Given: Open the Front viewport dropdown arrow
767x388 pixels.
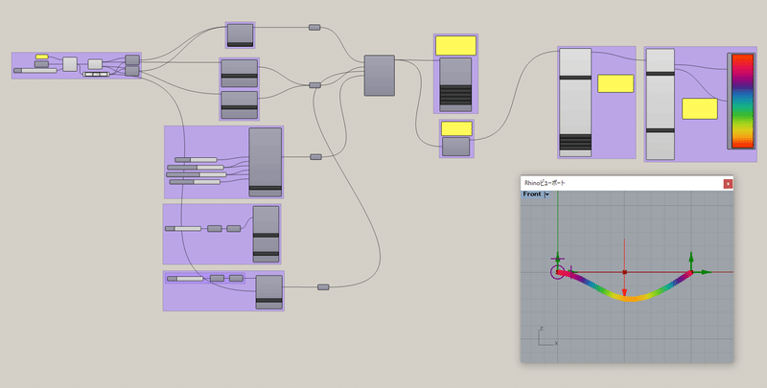Looking at the screenshot, I should click(546, 194).
